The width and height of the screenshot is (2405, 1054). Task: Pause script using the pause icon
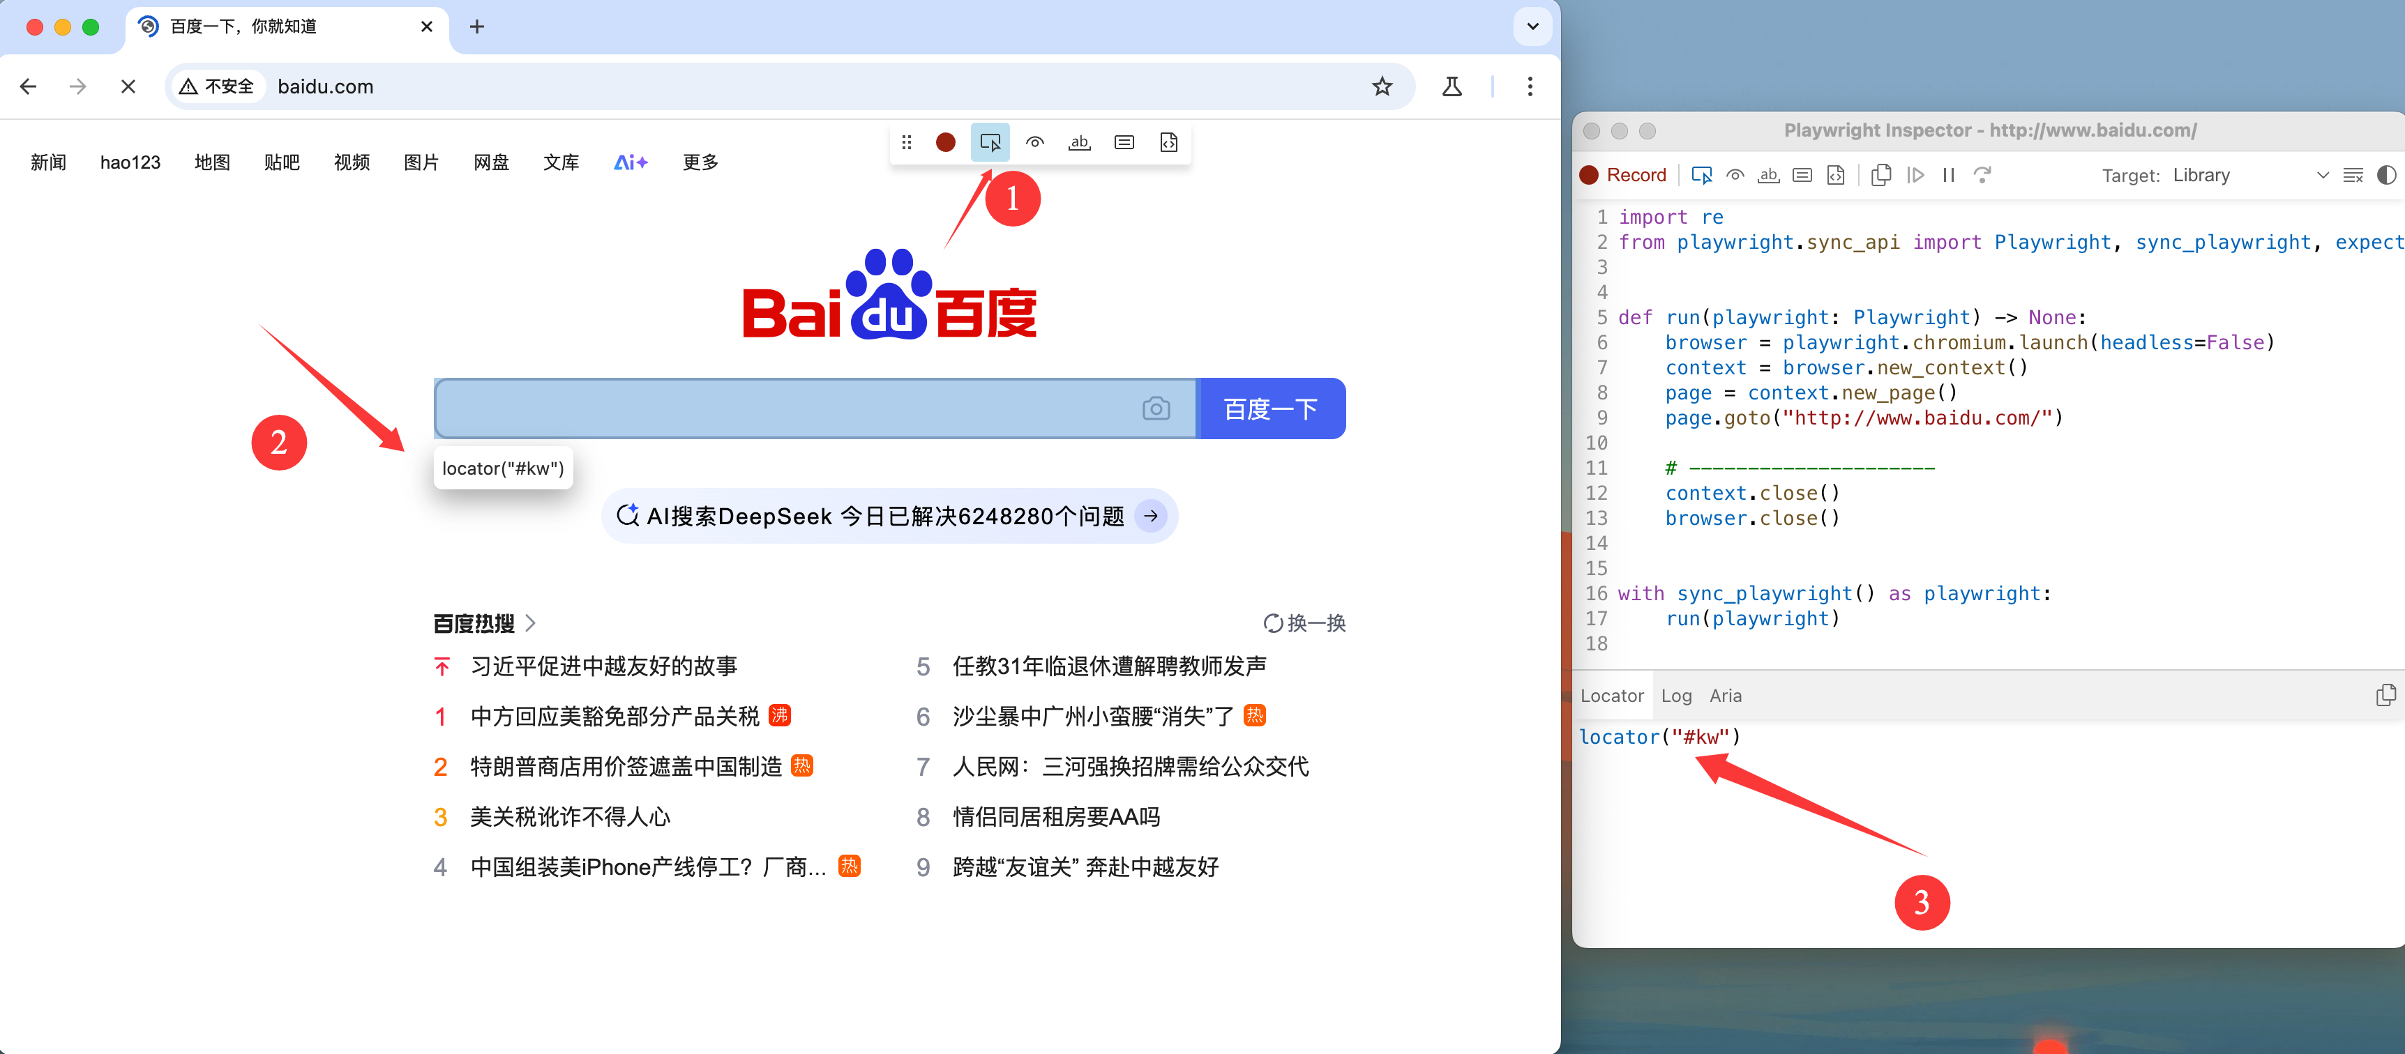pos(1948,176)
